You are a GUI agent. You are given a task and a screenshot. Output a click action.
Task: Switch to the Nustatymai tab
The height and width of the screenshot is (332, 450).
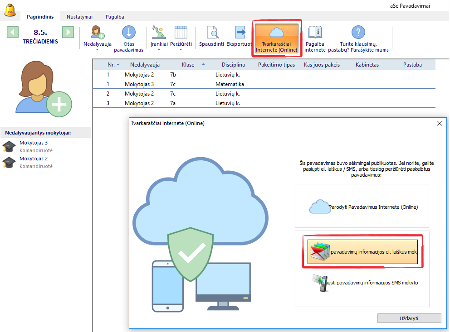click(79, 17)
